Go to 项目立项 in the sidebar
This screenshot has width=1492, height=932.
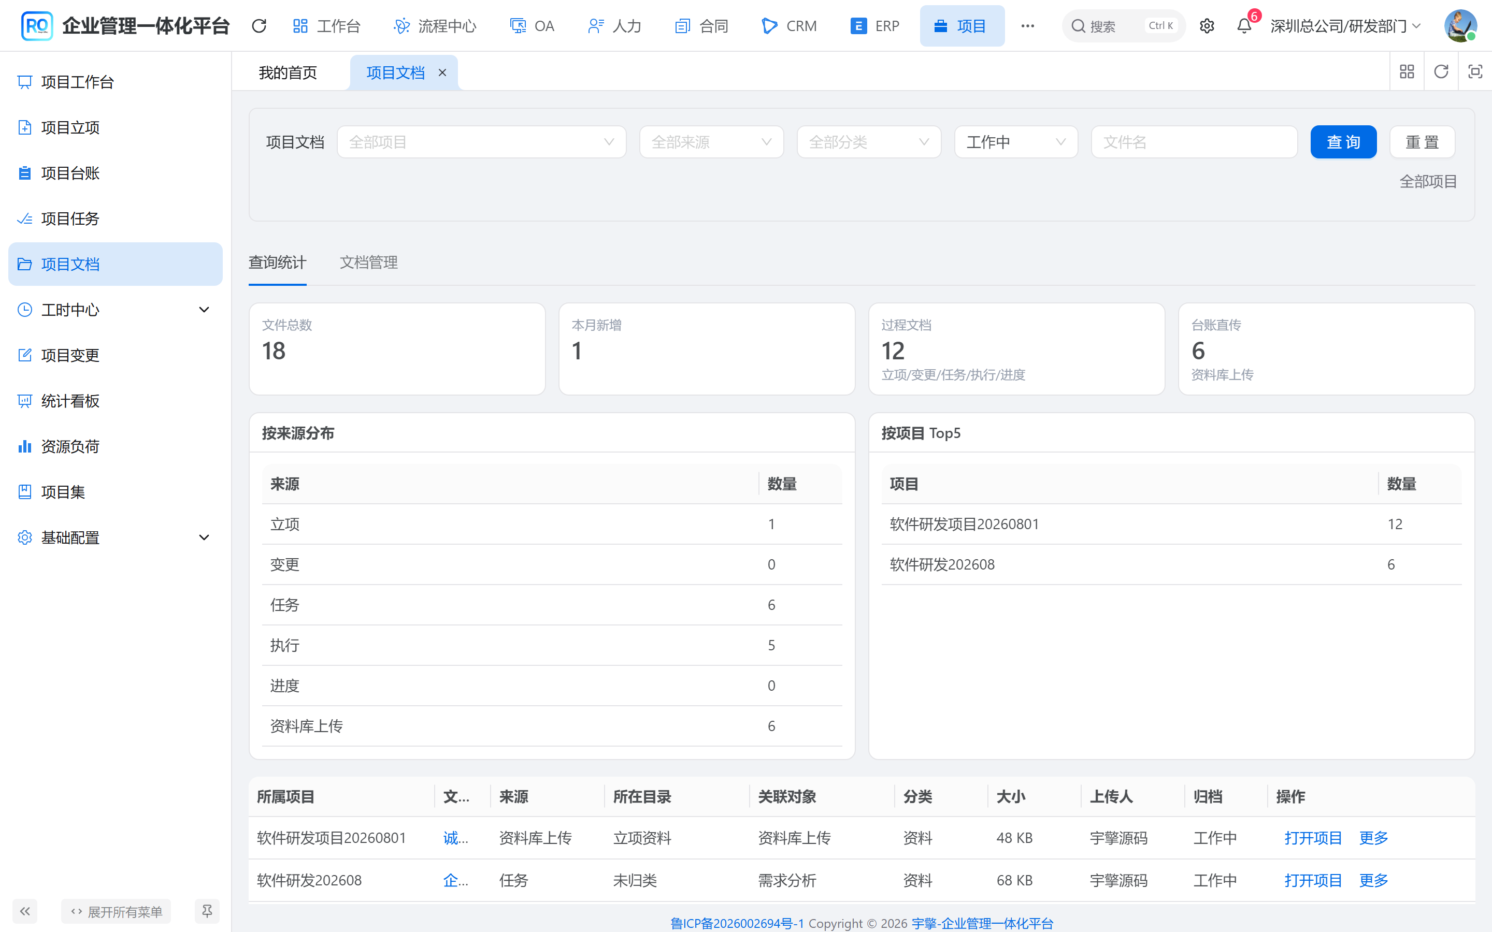pos(116,127)
